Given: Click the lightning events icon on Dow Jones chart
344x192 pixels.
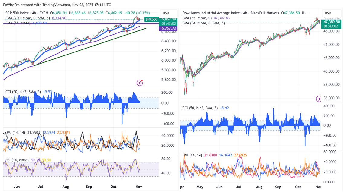Looking at the screenshot, I should [319, 99].
